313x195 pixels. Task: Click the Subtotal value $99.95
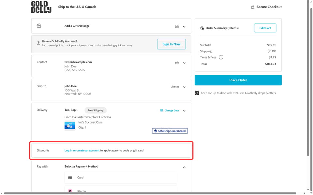[x=272, y=45]
